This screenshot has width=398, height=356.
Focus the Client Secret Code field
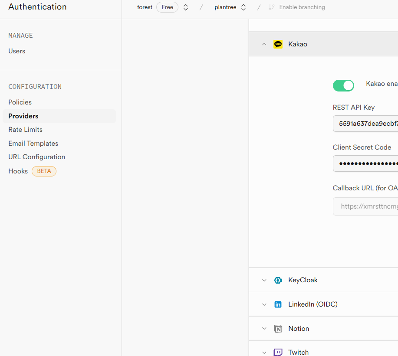tap(365, 163)
